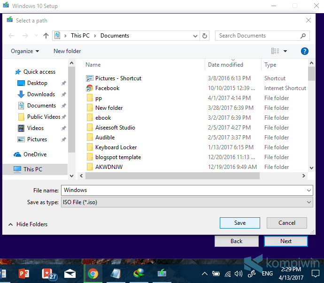Viewport: 324px width, 283px height.
Task: Create a New folder from toolbar
Action: [x=67, y=51]
